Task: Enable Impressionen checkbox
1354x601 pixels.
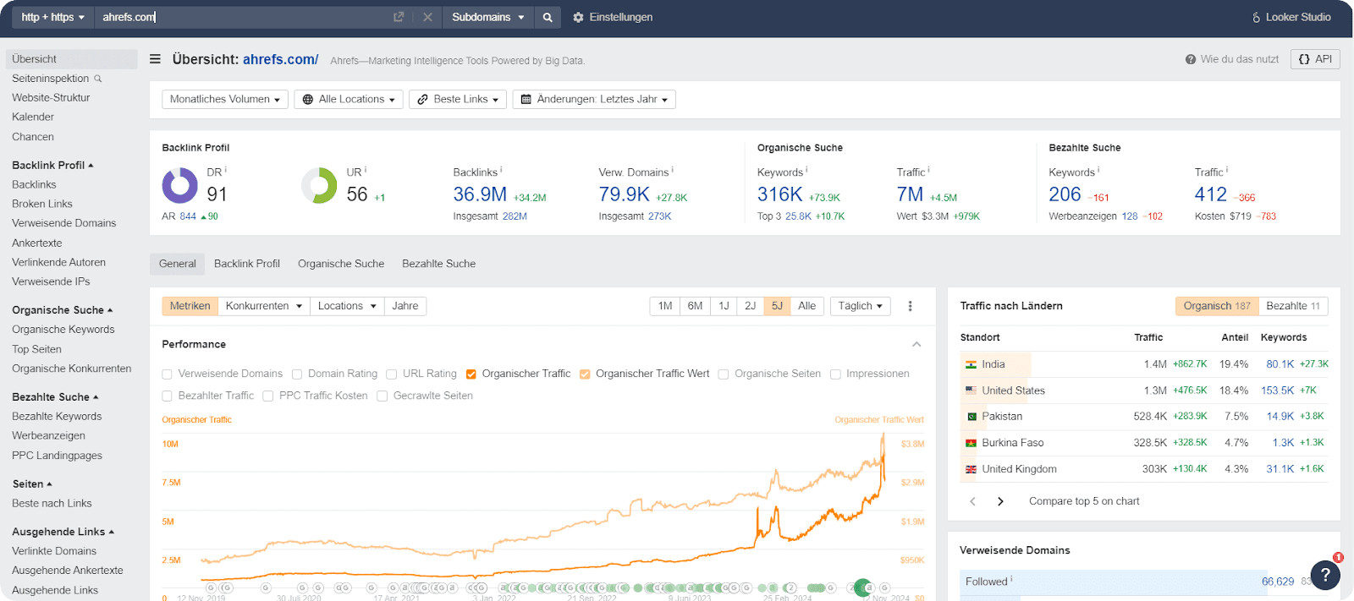Action: 835,374
